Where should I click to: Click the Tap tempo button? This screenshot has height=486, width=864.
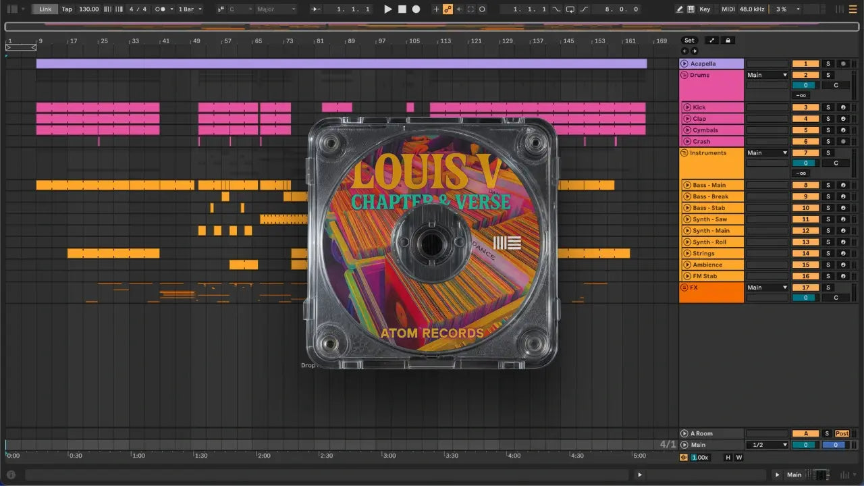tap(67, 9)
